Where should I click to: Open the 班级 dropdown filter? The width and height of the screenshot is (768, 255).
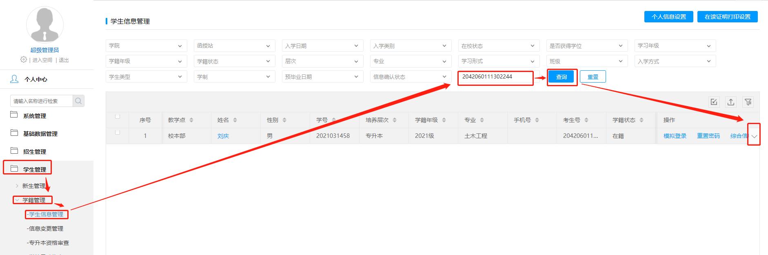[x=587, y=61]
